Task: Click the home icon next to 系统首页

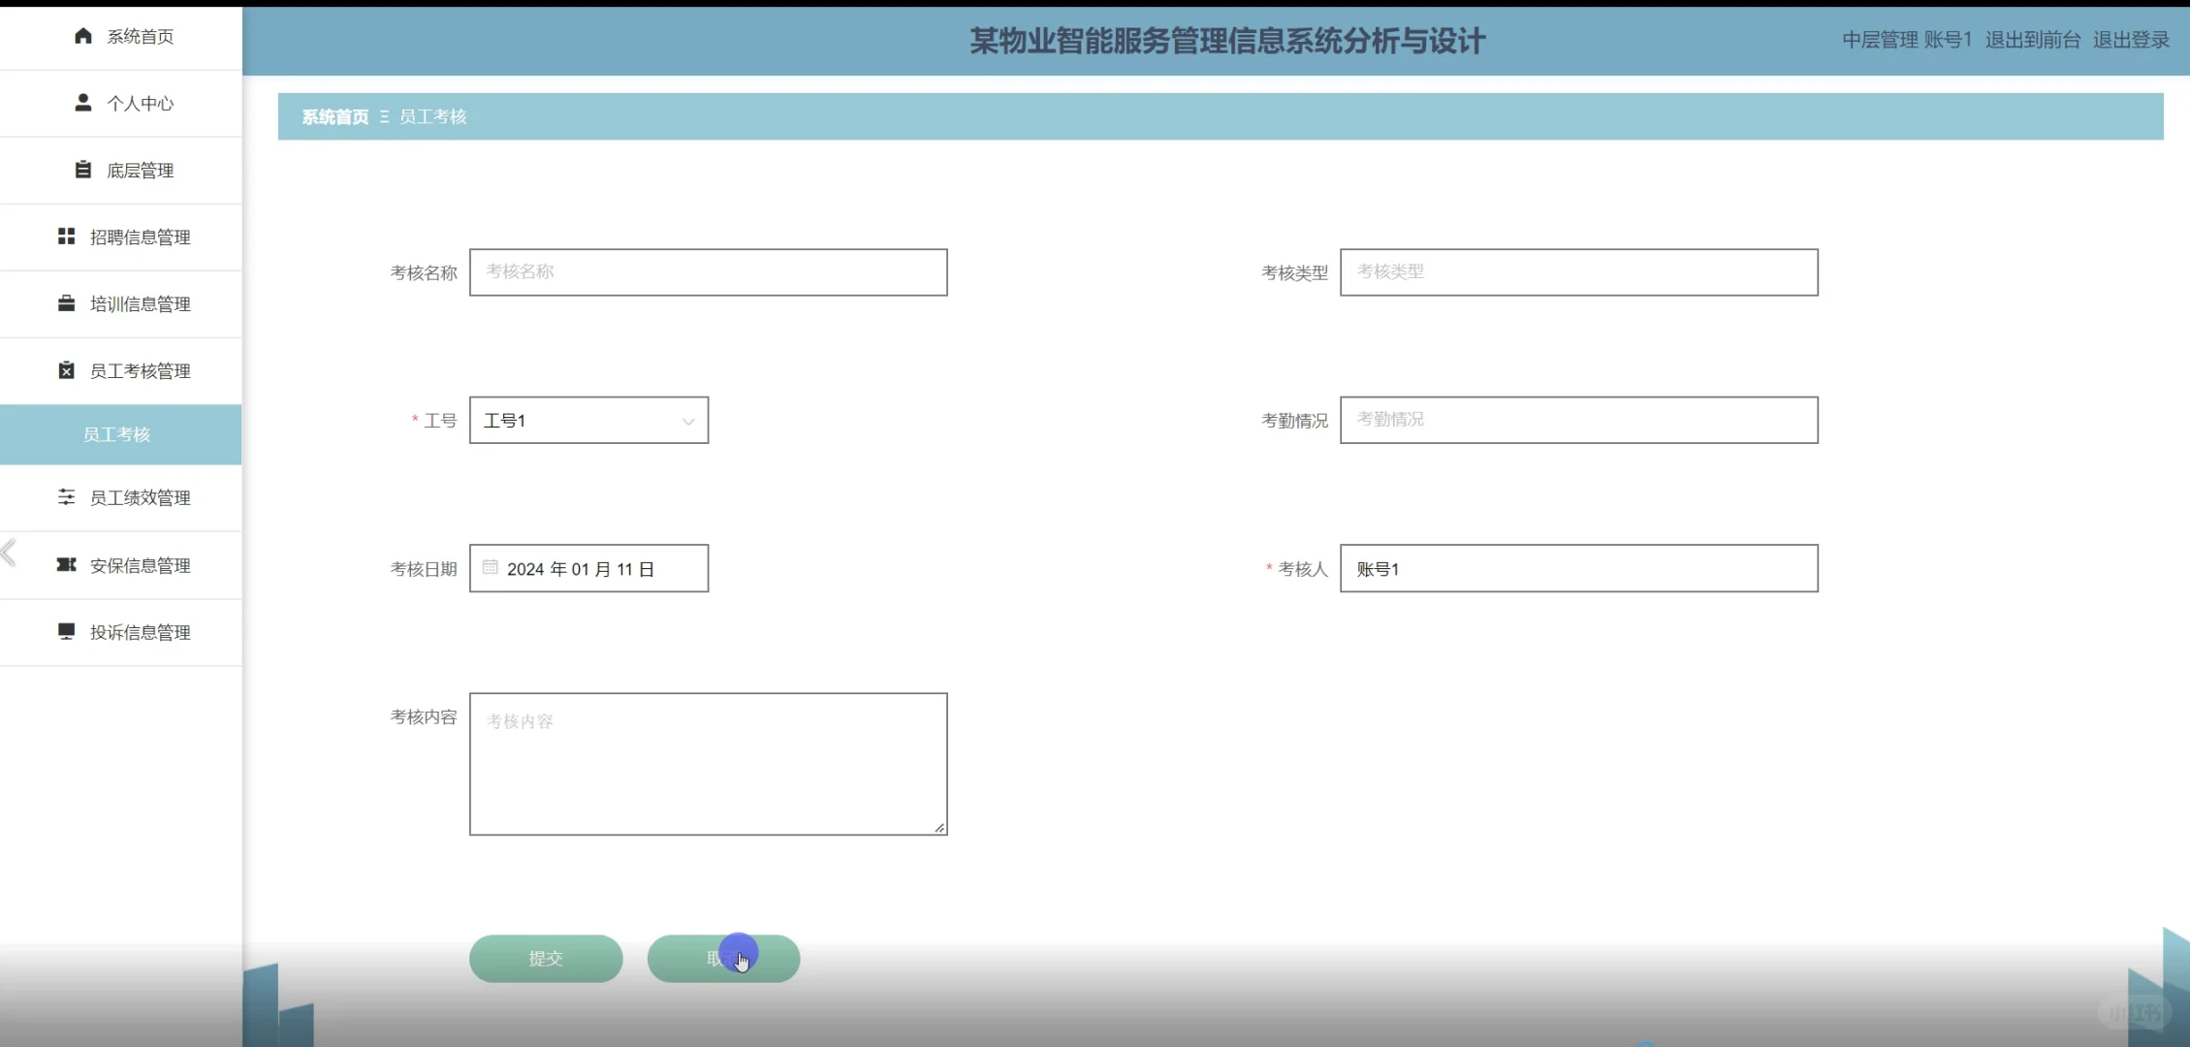Action: (x=82, y=36)
